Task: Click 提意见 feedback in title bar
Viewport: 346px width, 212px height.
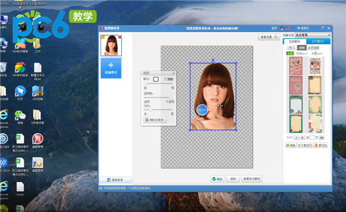Action: point(303,28)
